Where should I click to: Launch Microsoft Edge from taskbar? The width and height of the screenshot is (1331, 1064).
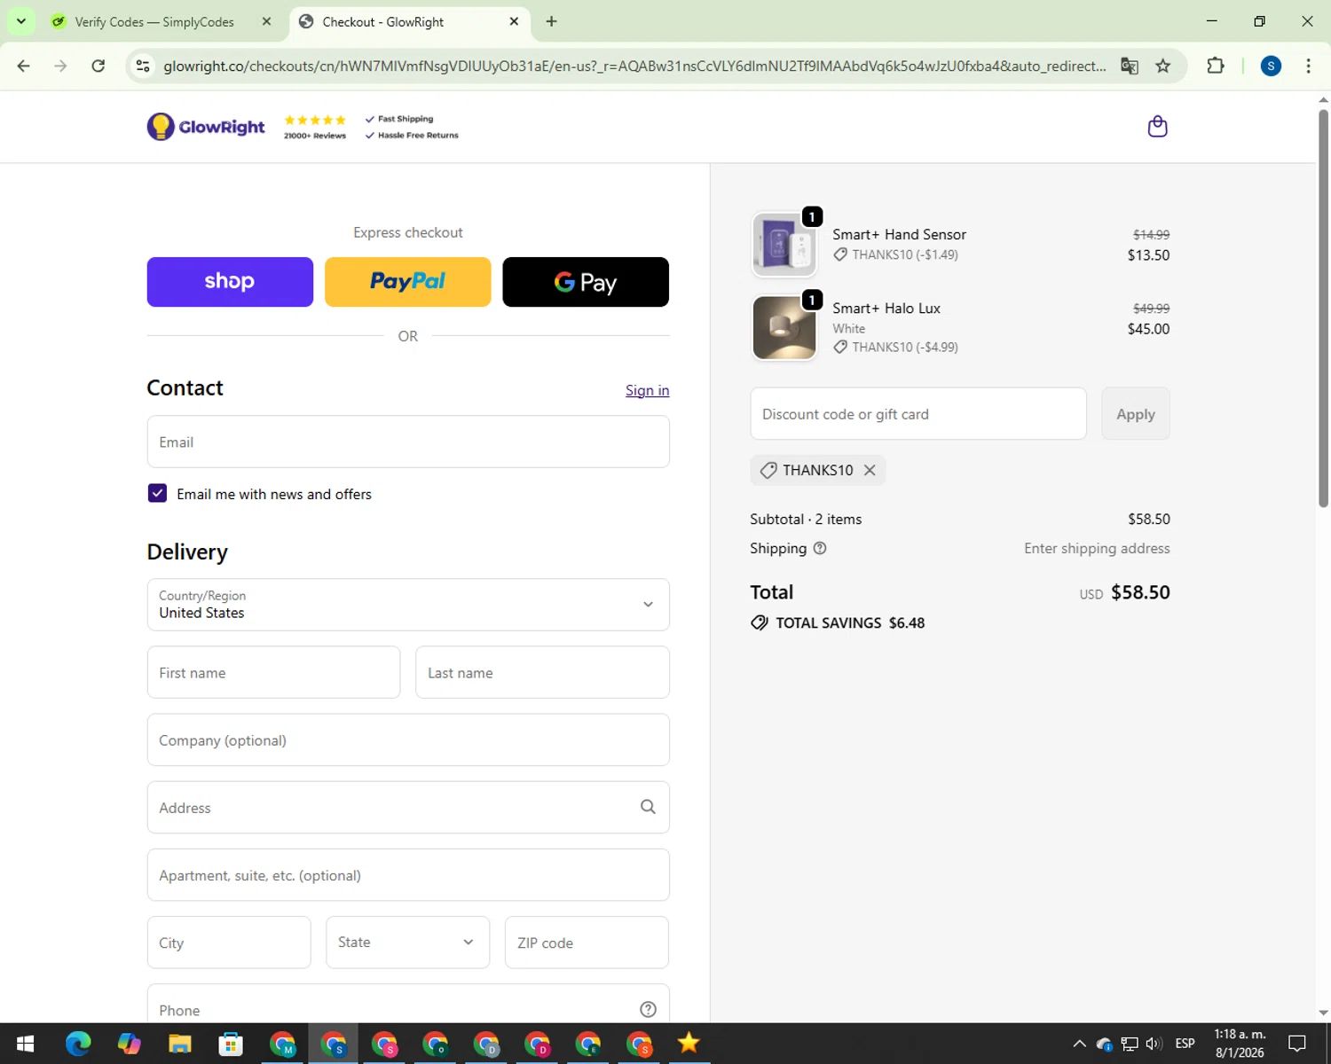(x=78, y=1044)
